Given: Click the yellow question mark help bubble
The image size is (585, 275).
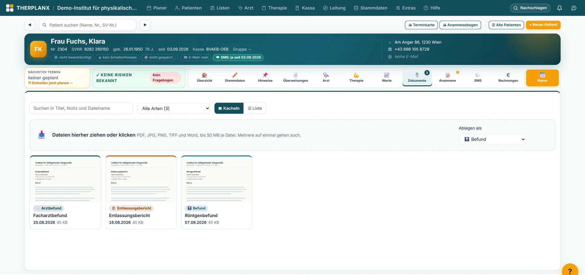Looking at the screenshot, I should tap(570, 271).
